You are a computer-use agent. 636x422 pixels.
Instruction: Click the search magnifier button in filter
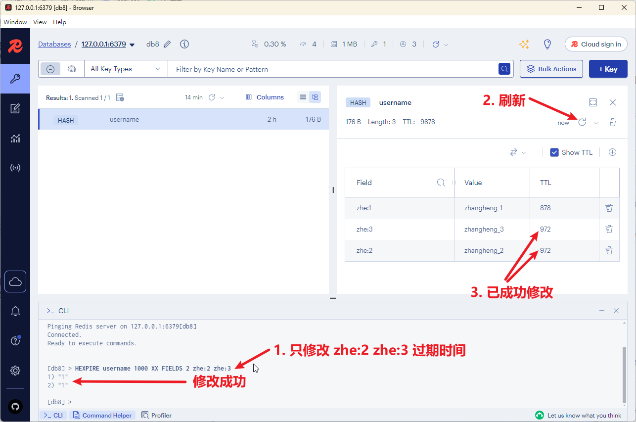504,69
